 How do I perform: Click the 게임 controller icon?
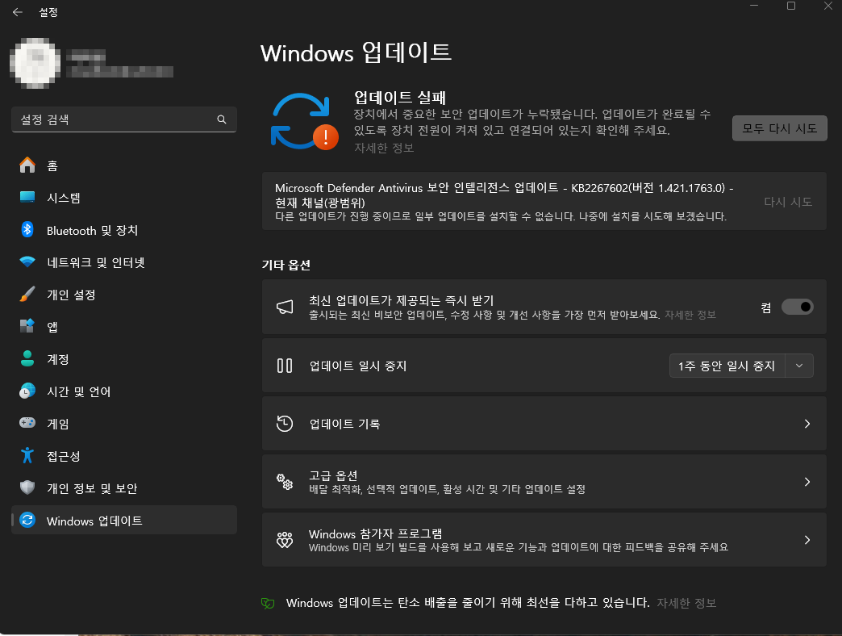pyautogui.click(x=27, y=423)
